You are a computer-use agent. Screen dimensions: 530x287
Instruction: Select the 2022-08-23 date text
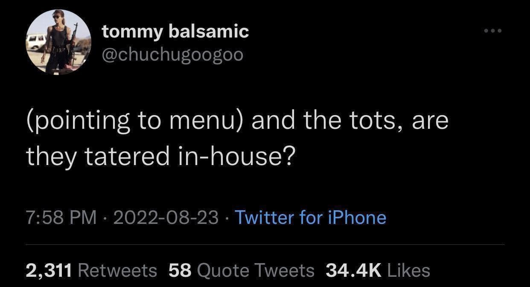[x=167, y=217]
